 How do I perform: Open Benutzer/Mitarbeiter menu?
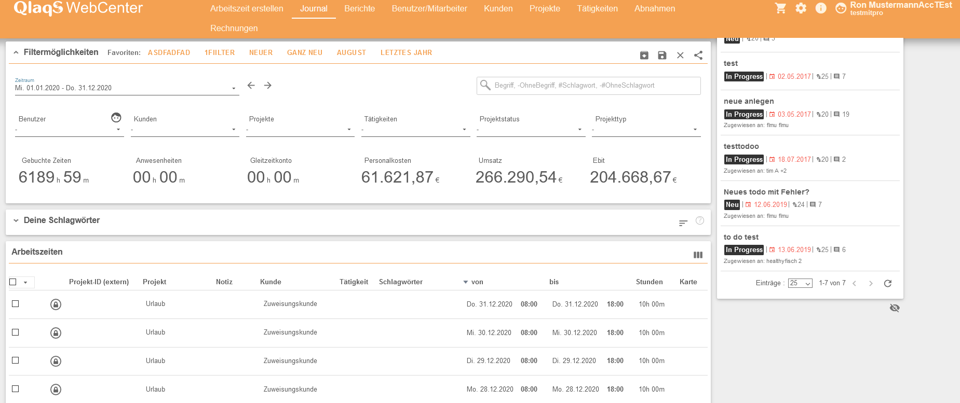pos(429,9)
